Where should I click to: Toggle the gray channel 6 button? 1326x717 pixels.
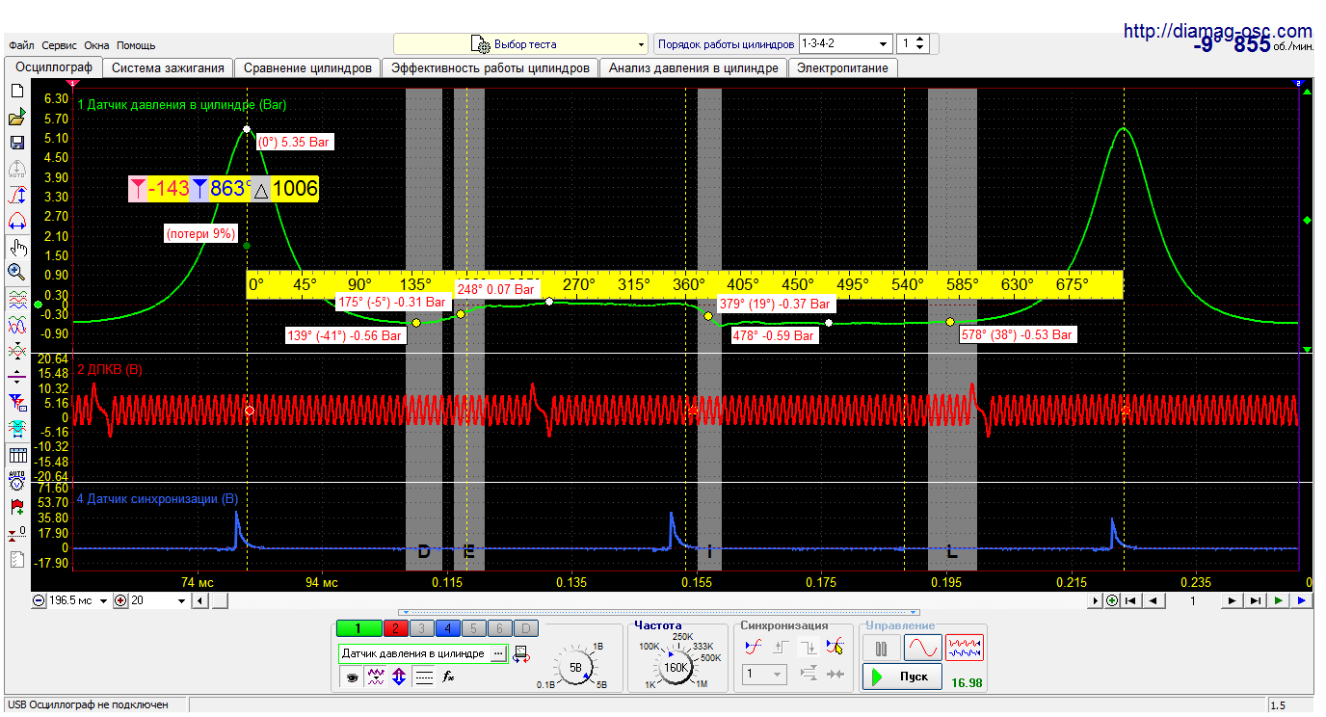coord(499,628)
